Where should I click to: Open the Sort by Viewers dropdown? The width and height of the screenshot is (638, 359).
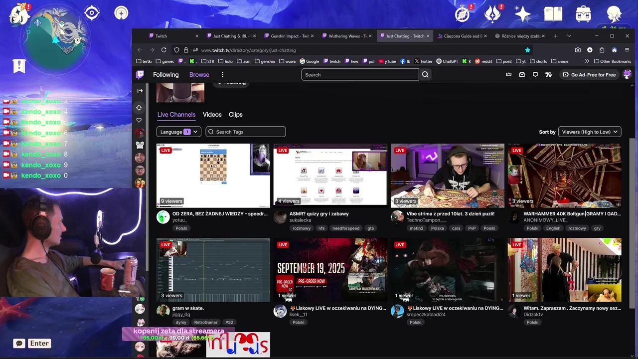pyautogui.click(x=590, y=132)
